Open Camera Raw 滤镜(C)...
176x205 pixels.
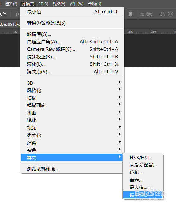pyautogui.click(x=72, y=49)
